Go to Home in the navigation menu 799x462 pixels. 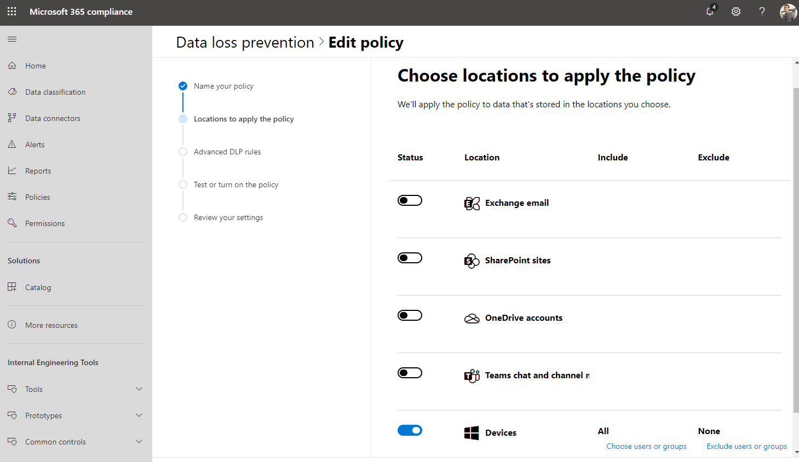[34, 65]
